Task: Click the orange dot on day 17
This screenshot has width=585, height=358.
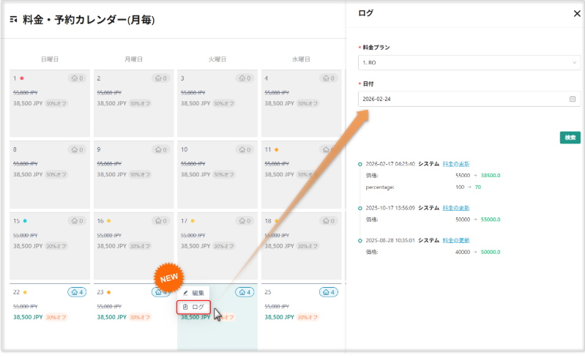Action: [x=193, y=221]
